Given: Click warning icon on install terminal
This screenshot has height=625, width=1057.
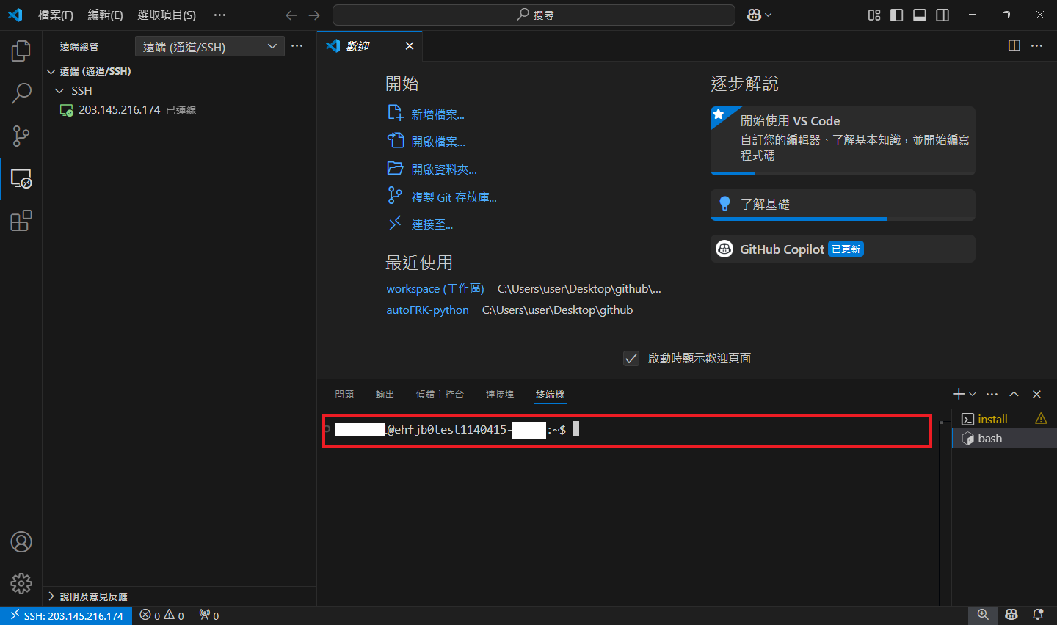Looking at the screenshot, I should point(1041,418).
